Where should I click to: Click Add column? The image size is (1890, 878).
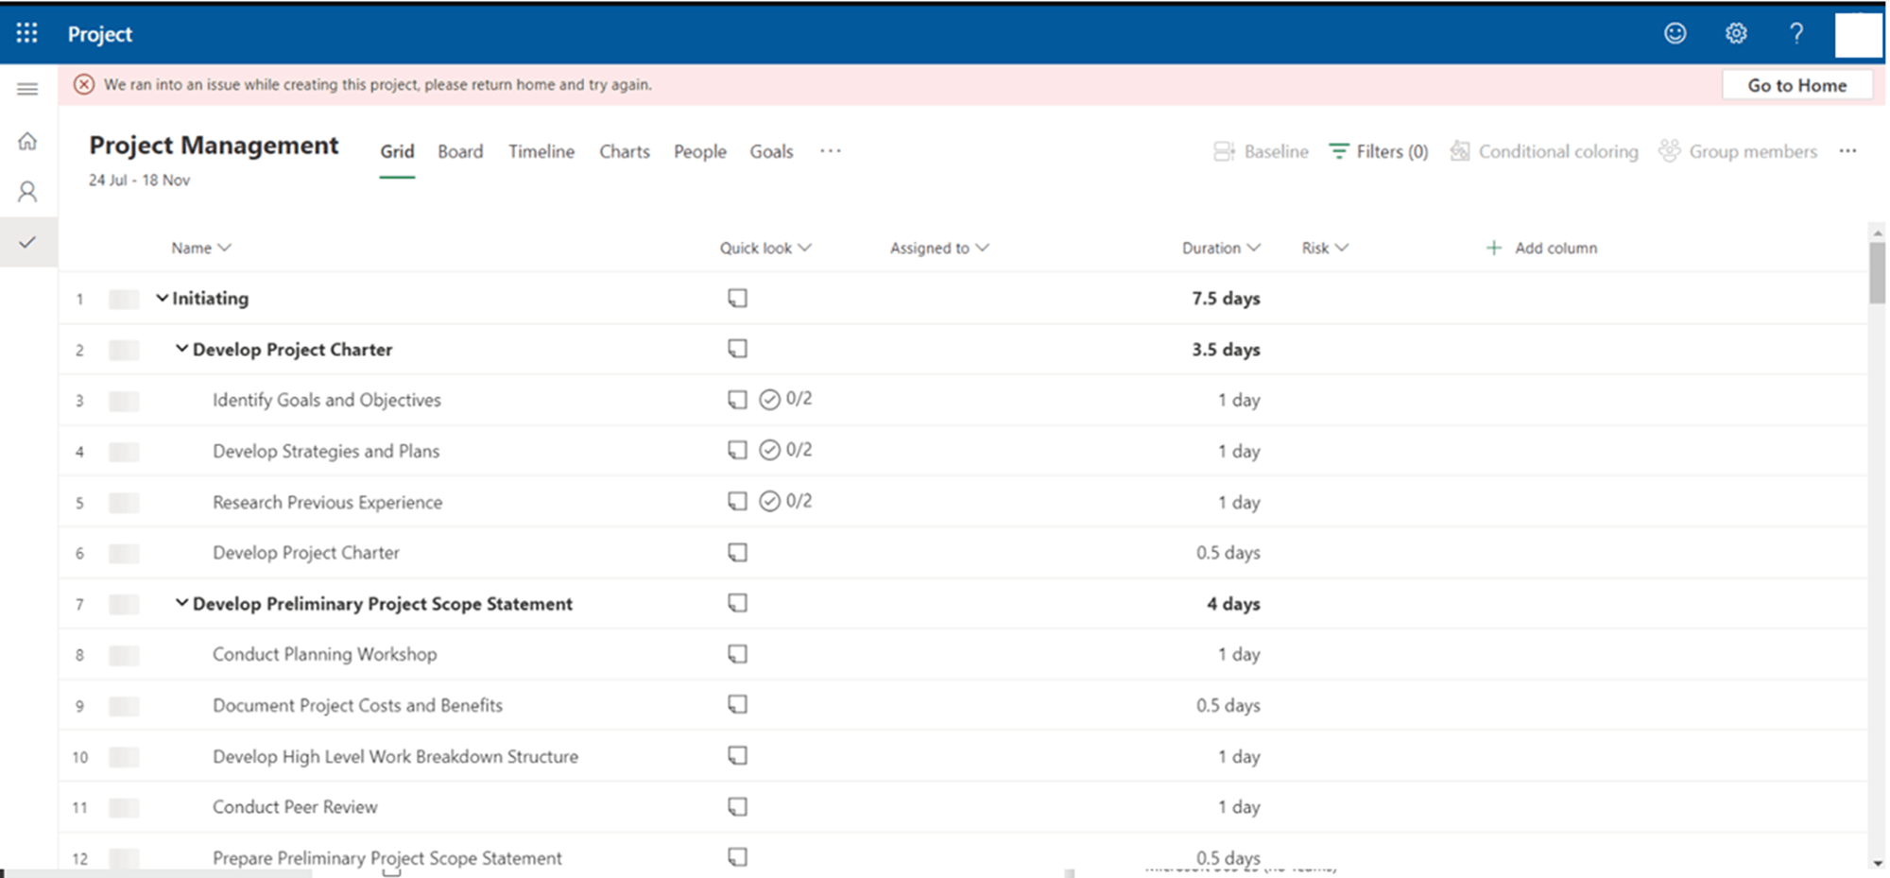click(1541, 248)
